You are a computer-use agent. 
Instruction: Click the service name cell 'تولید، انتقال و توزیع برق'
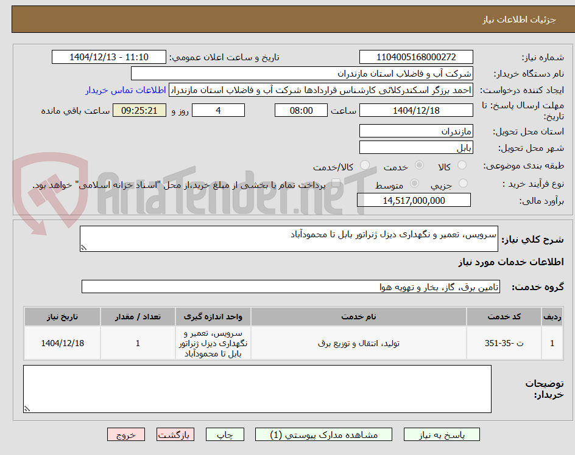point(359,343)
